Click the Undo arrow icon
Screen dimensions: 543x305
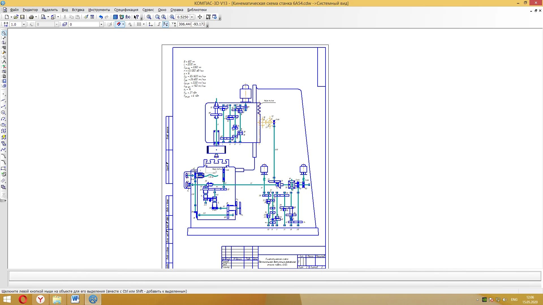point(101,17)
